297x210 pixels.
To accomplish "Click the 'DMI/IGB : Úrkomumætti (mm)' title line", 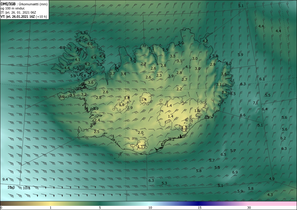I will [x=24, y=4].
